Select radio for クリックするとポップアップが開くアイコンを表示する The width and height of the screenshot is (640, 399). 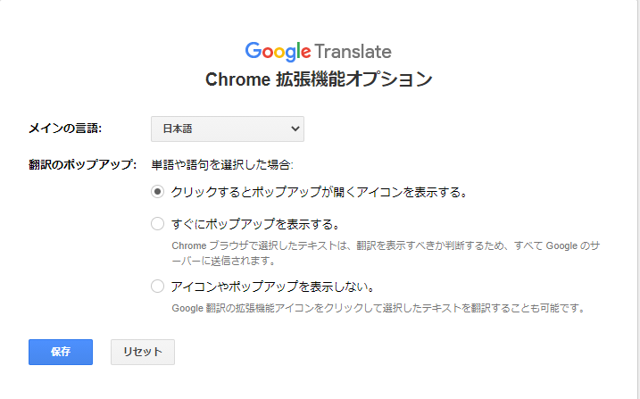tap(158, 191)
